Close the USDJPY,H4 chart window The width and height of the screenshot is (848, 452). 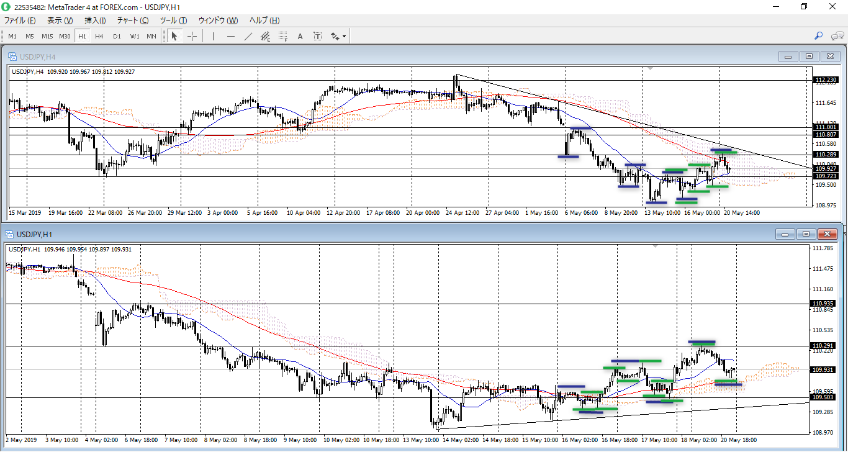pos(829,56)
